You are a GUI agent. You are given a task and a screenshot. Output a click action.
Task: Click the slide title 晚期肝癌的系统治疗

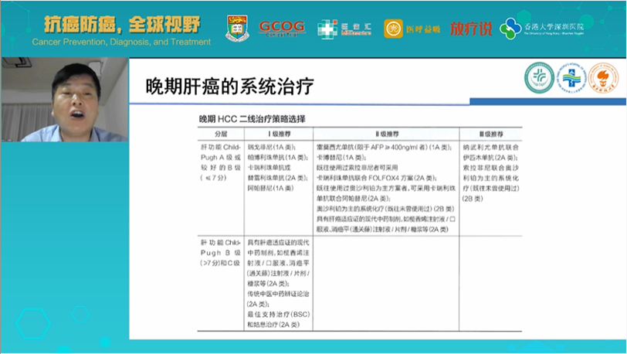coord(229,87)
